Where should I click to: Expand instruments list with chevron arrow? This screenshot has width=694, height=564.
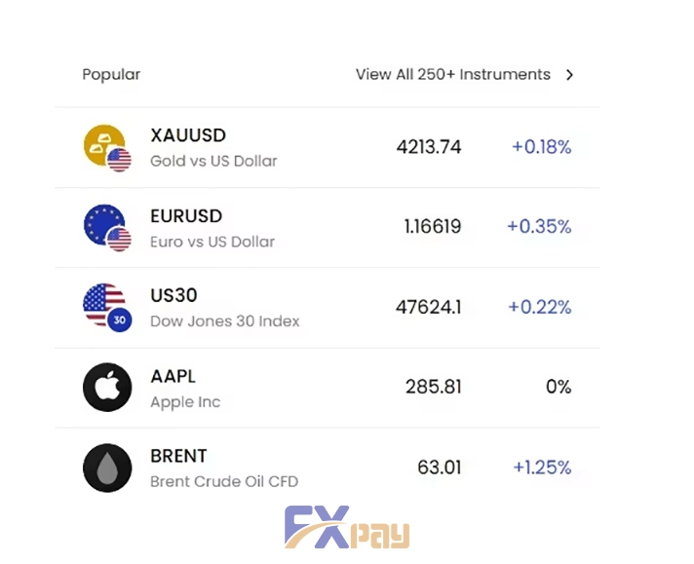point(569,75)
